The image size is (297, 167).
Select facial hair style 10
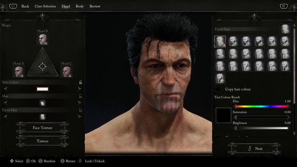tap(259, 54)
